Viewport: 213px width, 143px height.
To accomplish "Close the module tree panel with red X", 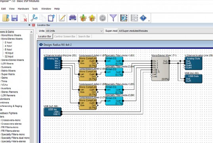I will 33,25.
